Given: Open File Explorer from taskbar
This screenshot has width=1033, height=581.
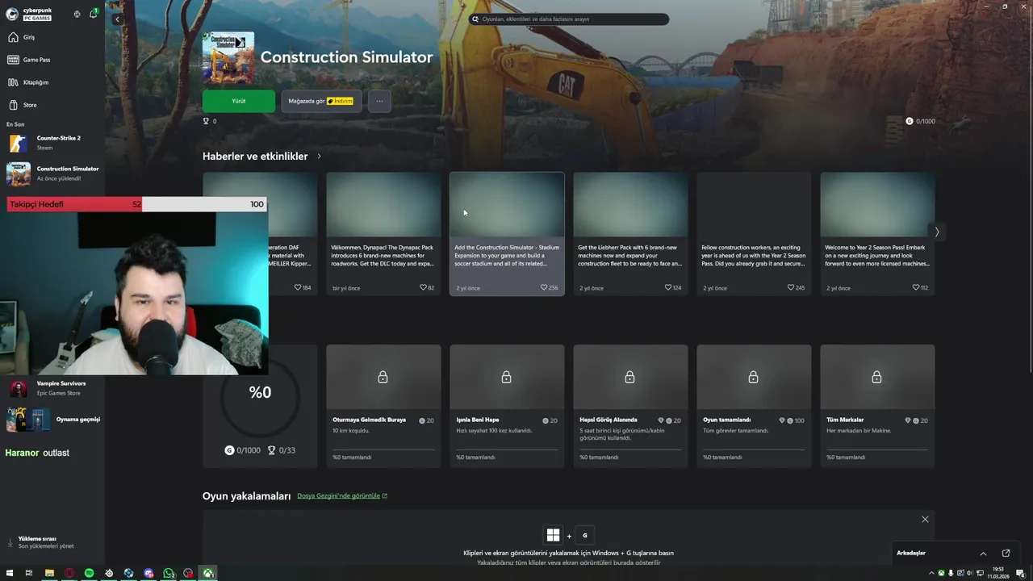Looking at the screenshot, I should click(49, 573).
